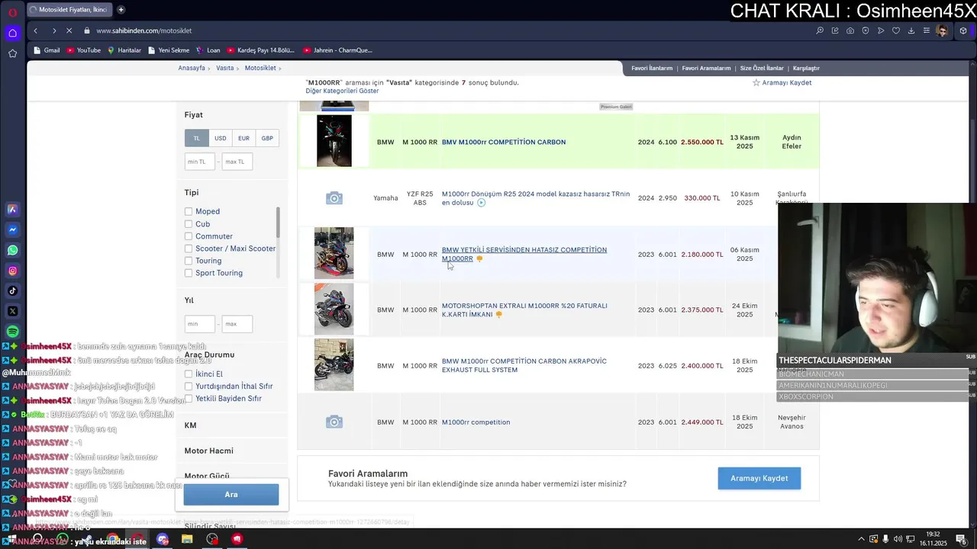The height and width of the screenshot is (549, 977).
Task: Check Yurtdışından İthal Sıfır checkbox
Action: (189, 387)
